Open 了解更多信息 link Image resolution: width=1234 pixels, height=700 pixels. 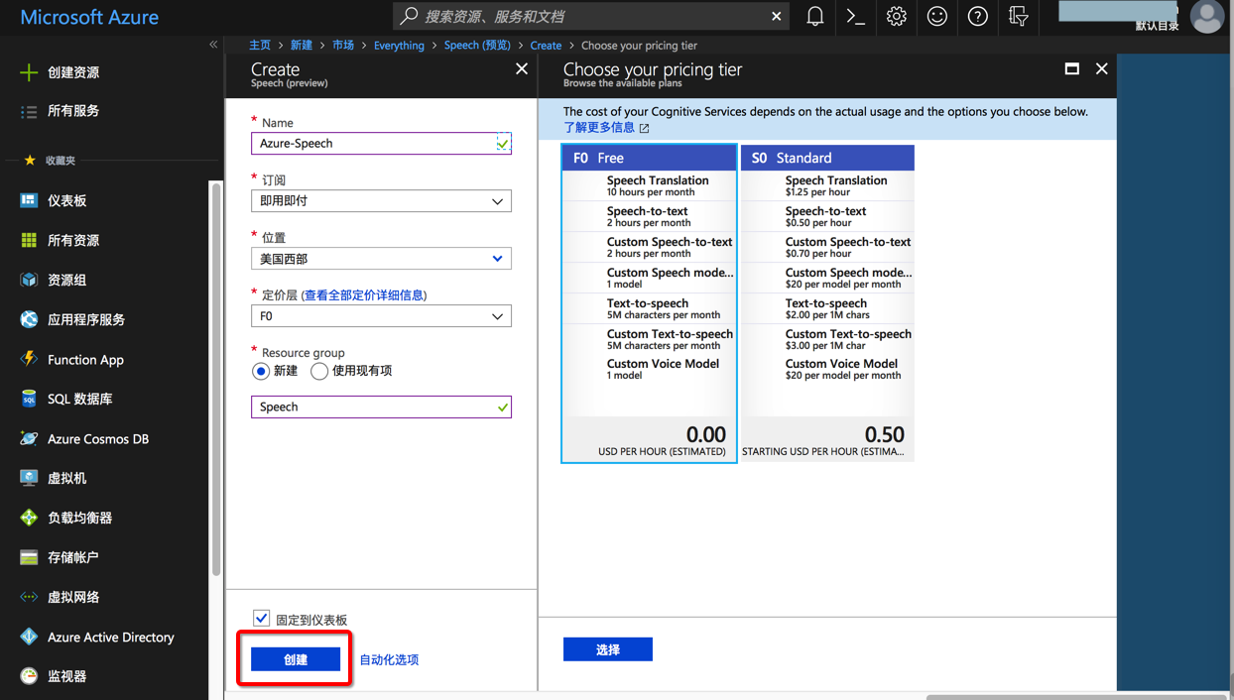click(x=606, y=128)
